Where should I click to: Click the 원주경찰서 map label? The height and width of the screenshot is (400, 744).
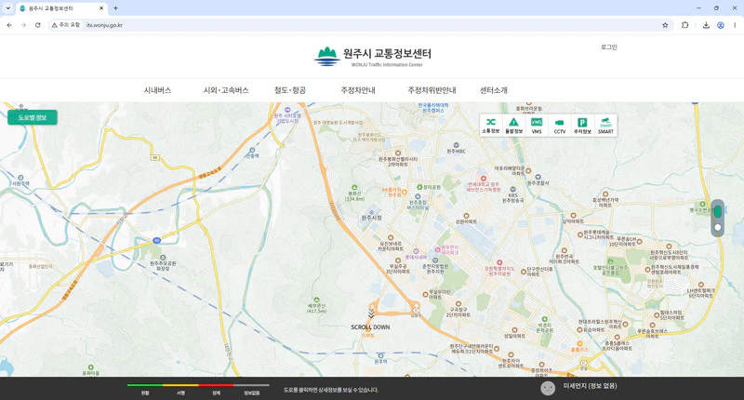(538, 182)
